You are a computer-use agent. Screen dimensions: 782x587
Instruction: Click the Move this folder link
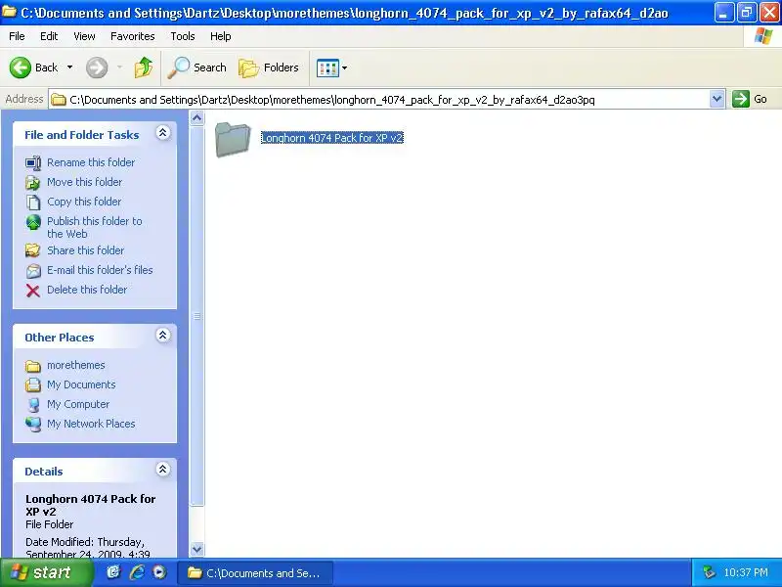coord(84,182)
